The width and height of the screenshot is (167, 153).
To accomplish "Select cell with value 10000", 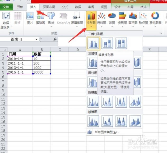I will point(42,72).
